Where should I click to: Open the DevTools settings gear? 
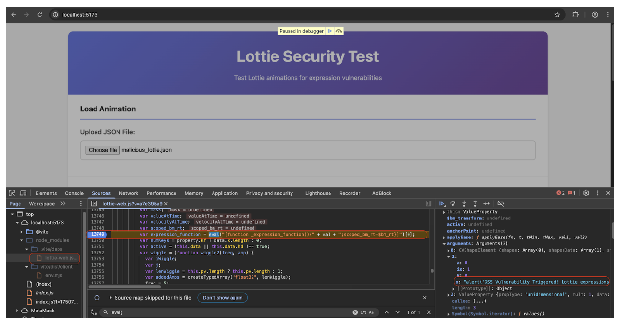[586, 193]
